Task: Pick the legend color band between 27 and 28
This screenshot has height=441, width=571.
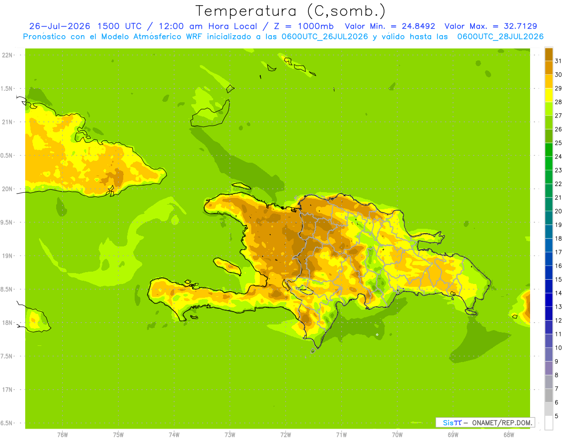Action: pyautogui.click(x=549, y=109)
